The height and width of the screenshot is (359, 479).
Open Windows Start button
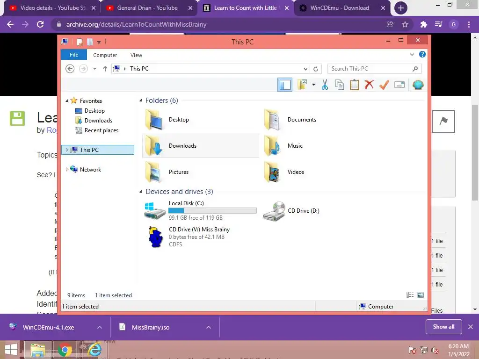[11, 350]
